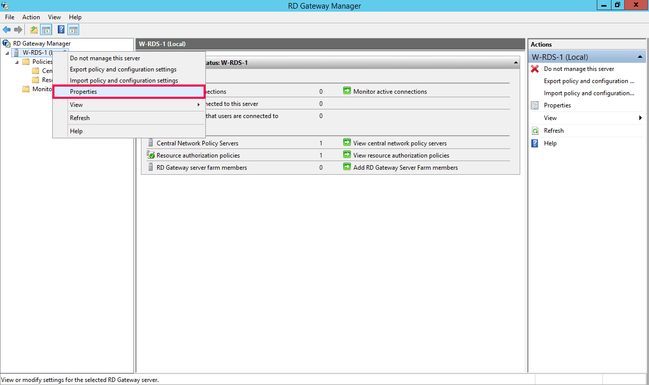Image resolution: width=649 pixels, height=385 pixels.
Task: Open the Action menu
Action: pyautogui.click(x=31, y=17)
